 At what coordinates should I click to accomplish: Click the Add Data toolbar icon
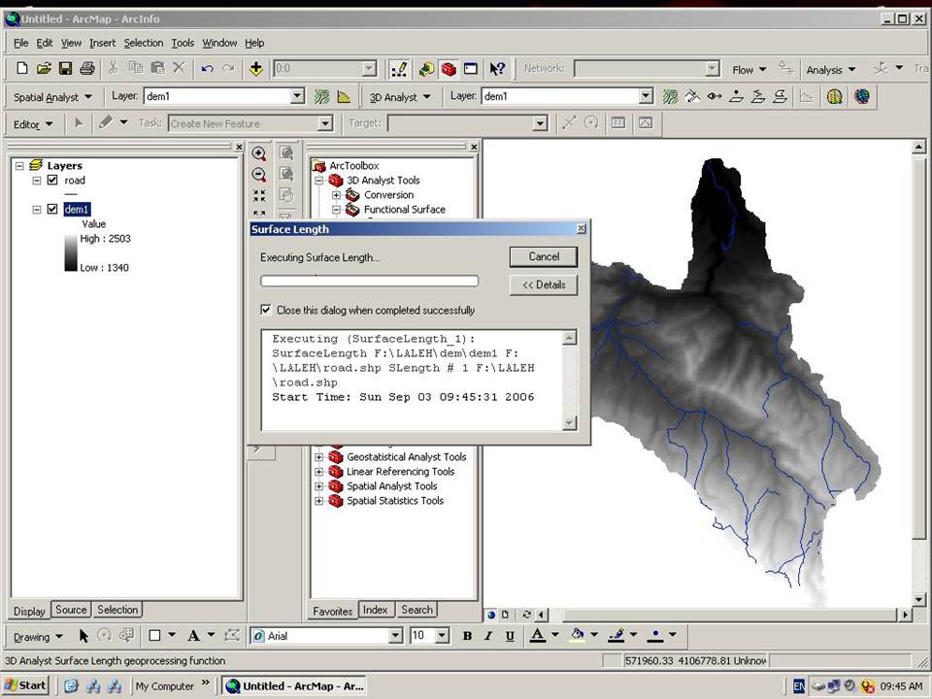coord(256,68)
